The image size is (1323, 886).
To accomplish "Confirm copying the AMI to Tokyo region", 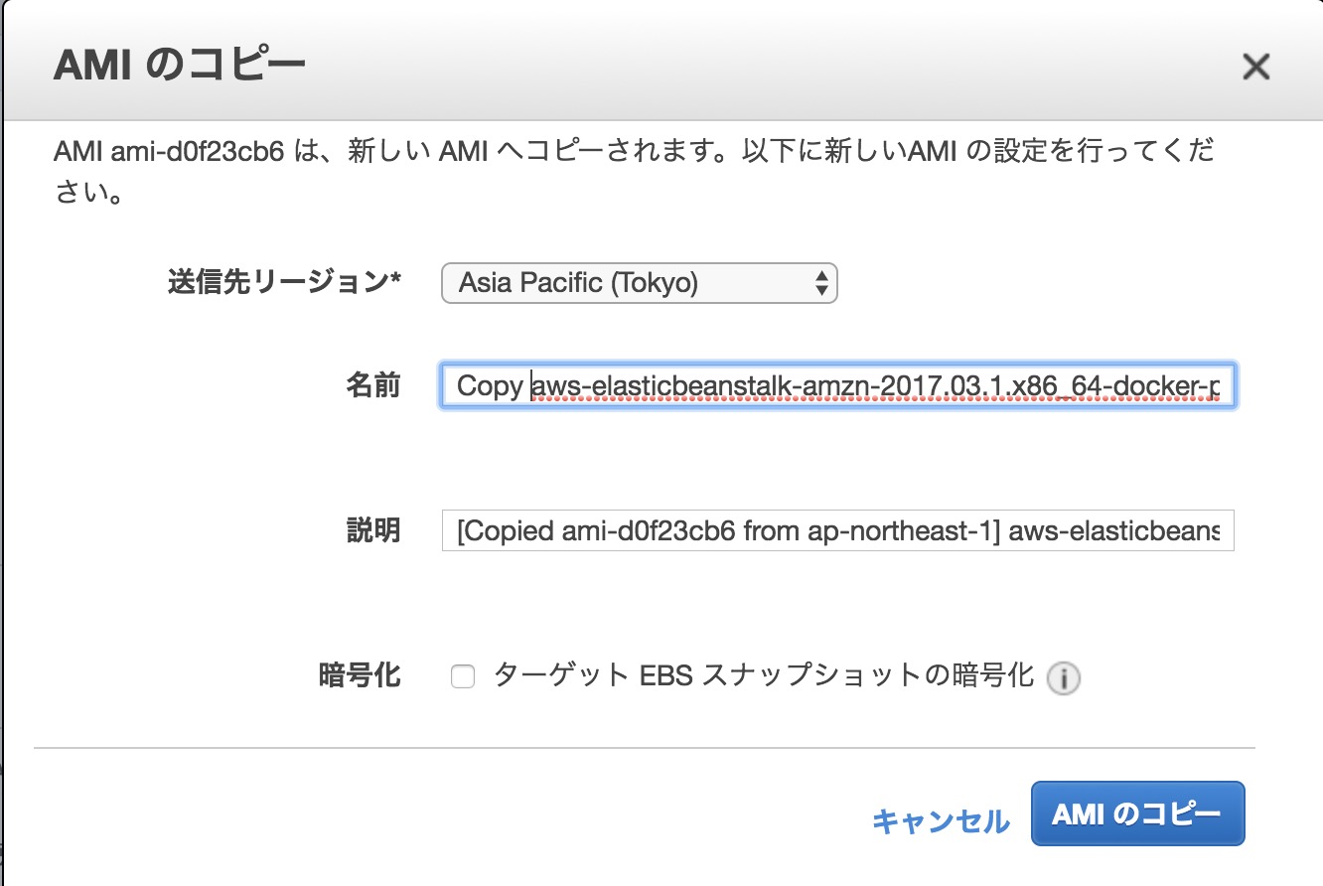I will pyautogui.click(x=1137, y=812).
